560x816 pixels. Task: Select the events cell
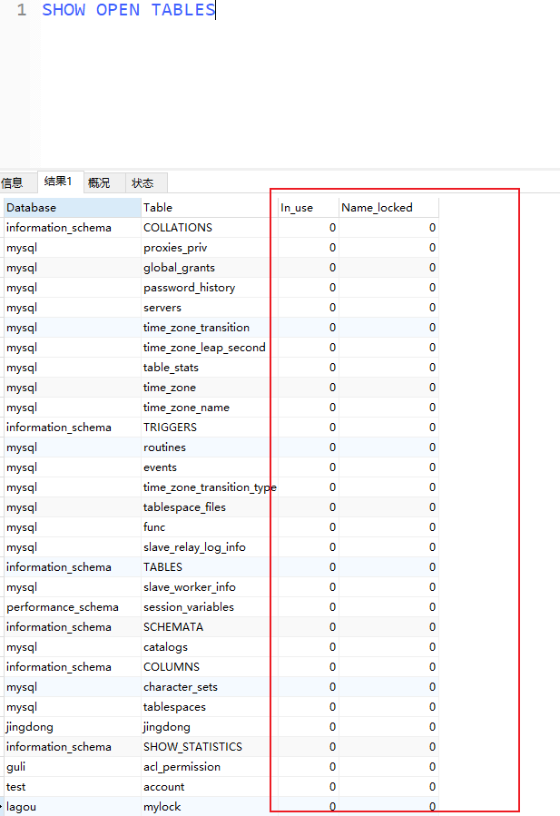(x=210, y=467)
